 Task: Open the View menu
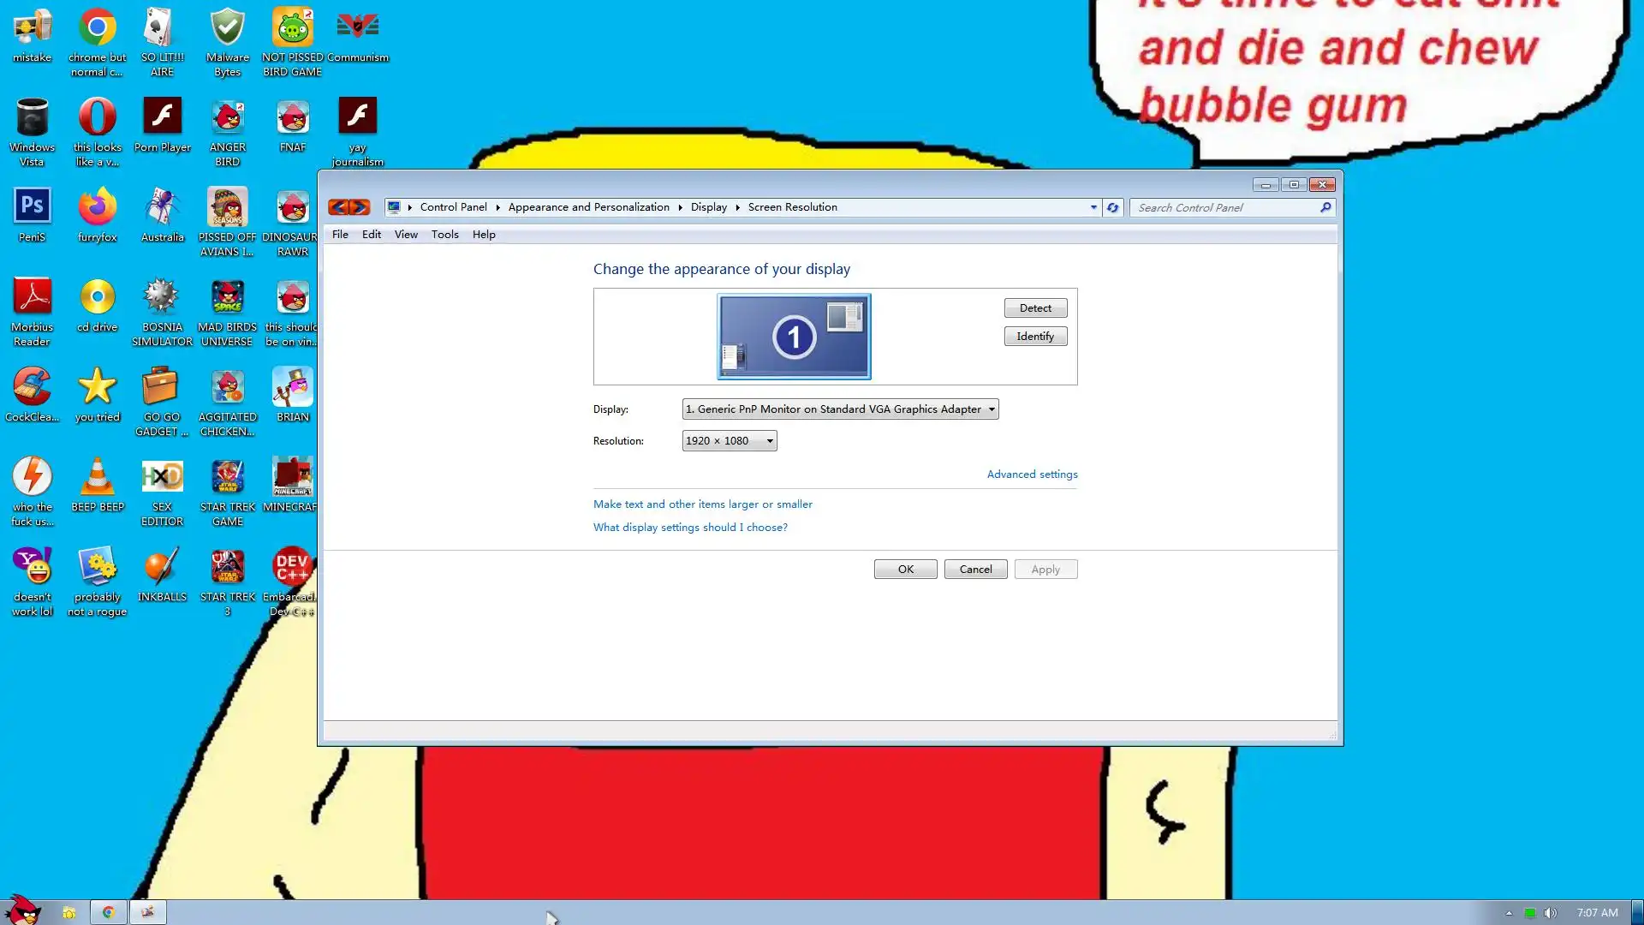[x=406, y=235]
